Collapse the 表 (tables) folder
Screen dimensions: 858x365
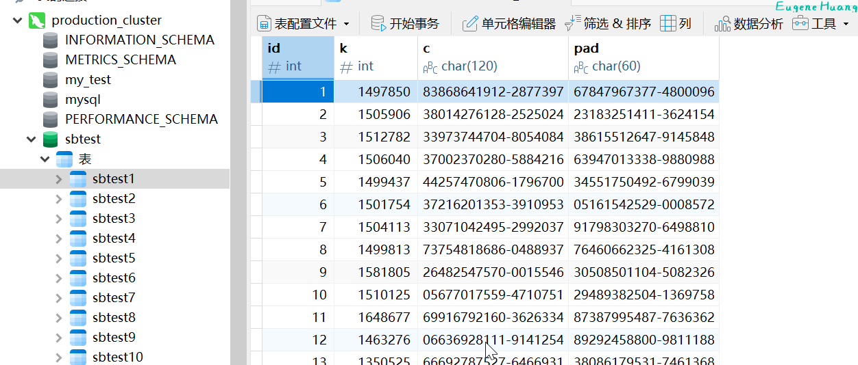pyautogui.click(x=45, y=159)
